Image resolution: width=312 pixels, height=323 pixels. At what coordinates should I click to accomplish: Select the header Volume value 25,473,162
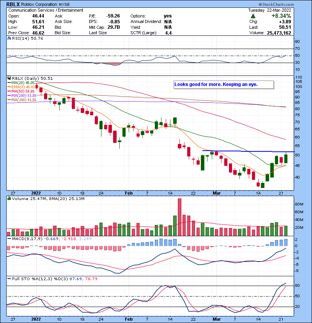[279, 33]
